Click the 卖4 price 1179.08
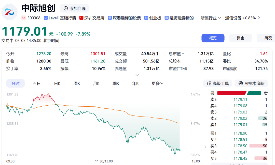Viewport: 275px width, 165px height. click(240, 106)
